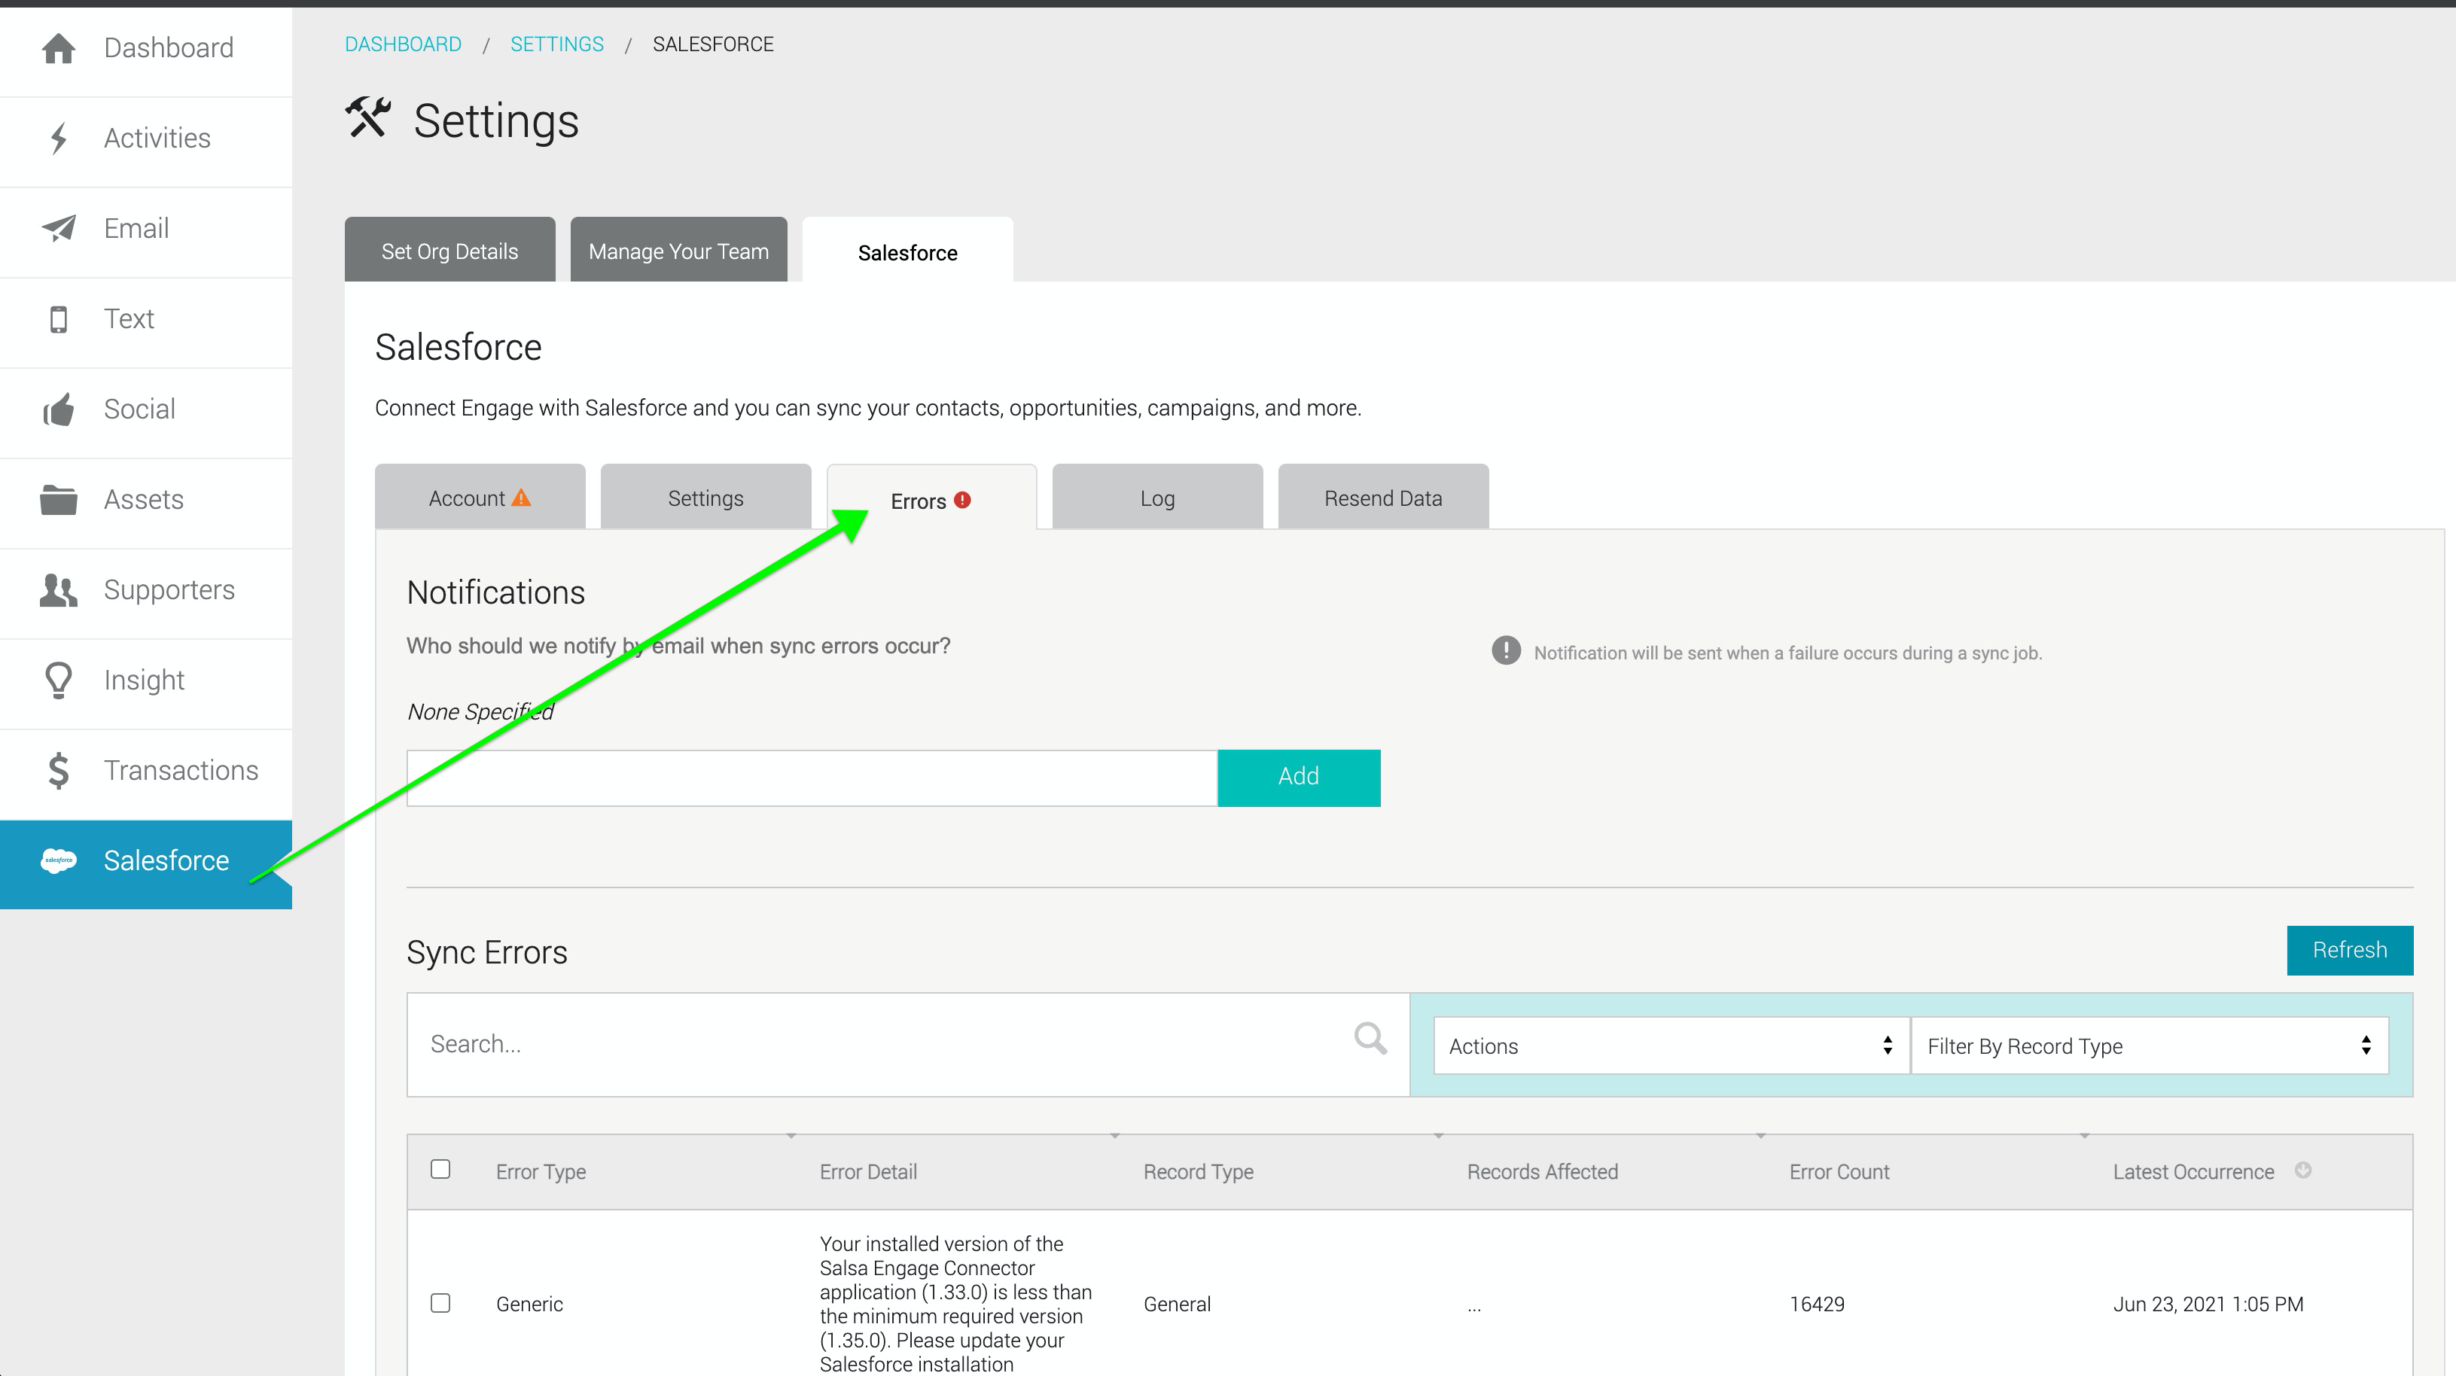The width and height of the screenshot is (2456, 1376).
Task: Open the Account sub-tab
Action: click(480, 497)
